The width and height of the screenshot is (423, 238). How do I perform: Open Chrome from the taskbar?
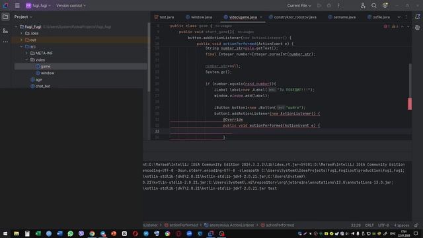point(92,233)
